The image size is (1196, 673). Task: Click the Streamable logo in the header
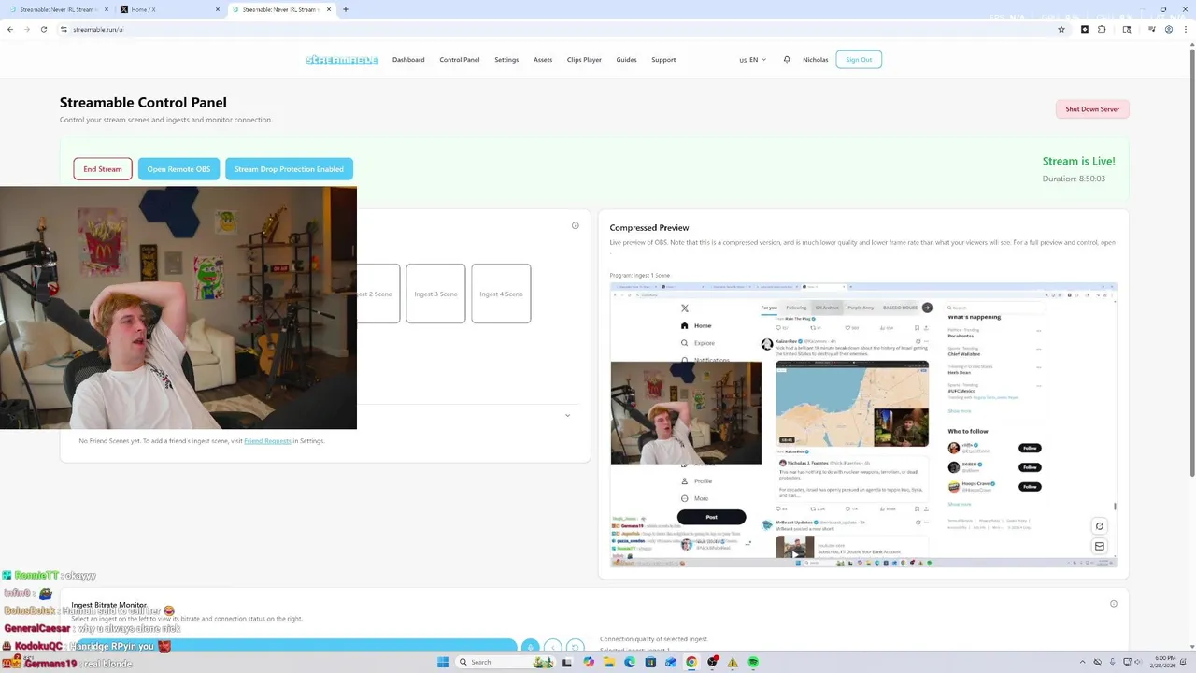(342, 60)
